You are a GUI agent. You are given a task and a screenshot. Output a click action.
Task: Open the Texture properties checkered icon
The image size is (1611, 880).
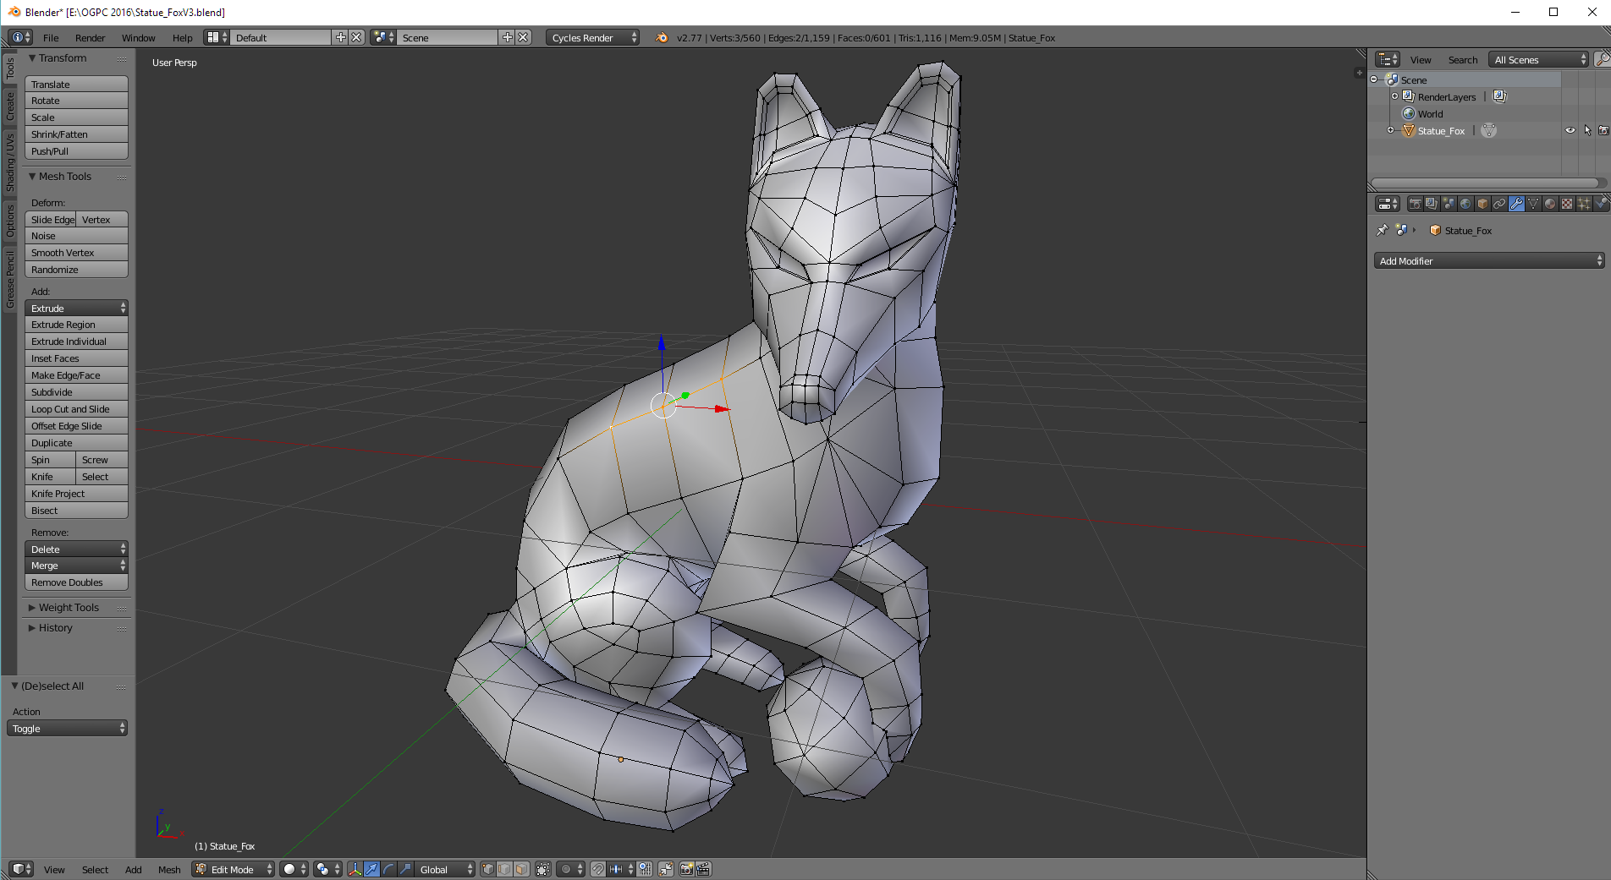pos(1567,203)
